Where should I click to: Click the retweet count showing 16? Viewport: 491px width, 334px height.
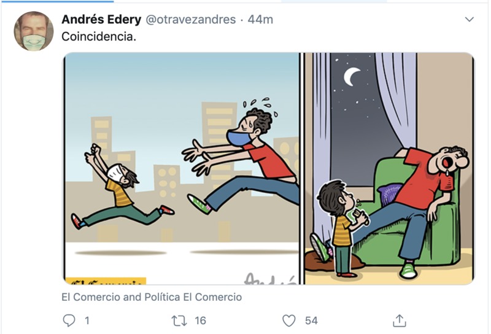coord(201,320)
